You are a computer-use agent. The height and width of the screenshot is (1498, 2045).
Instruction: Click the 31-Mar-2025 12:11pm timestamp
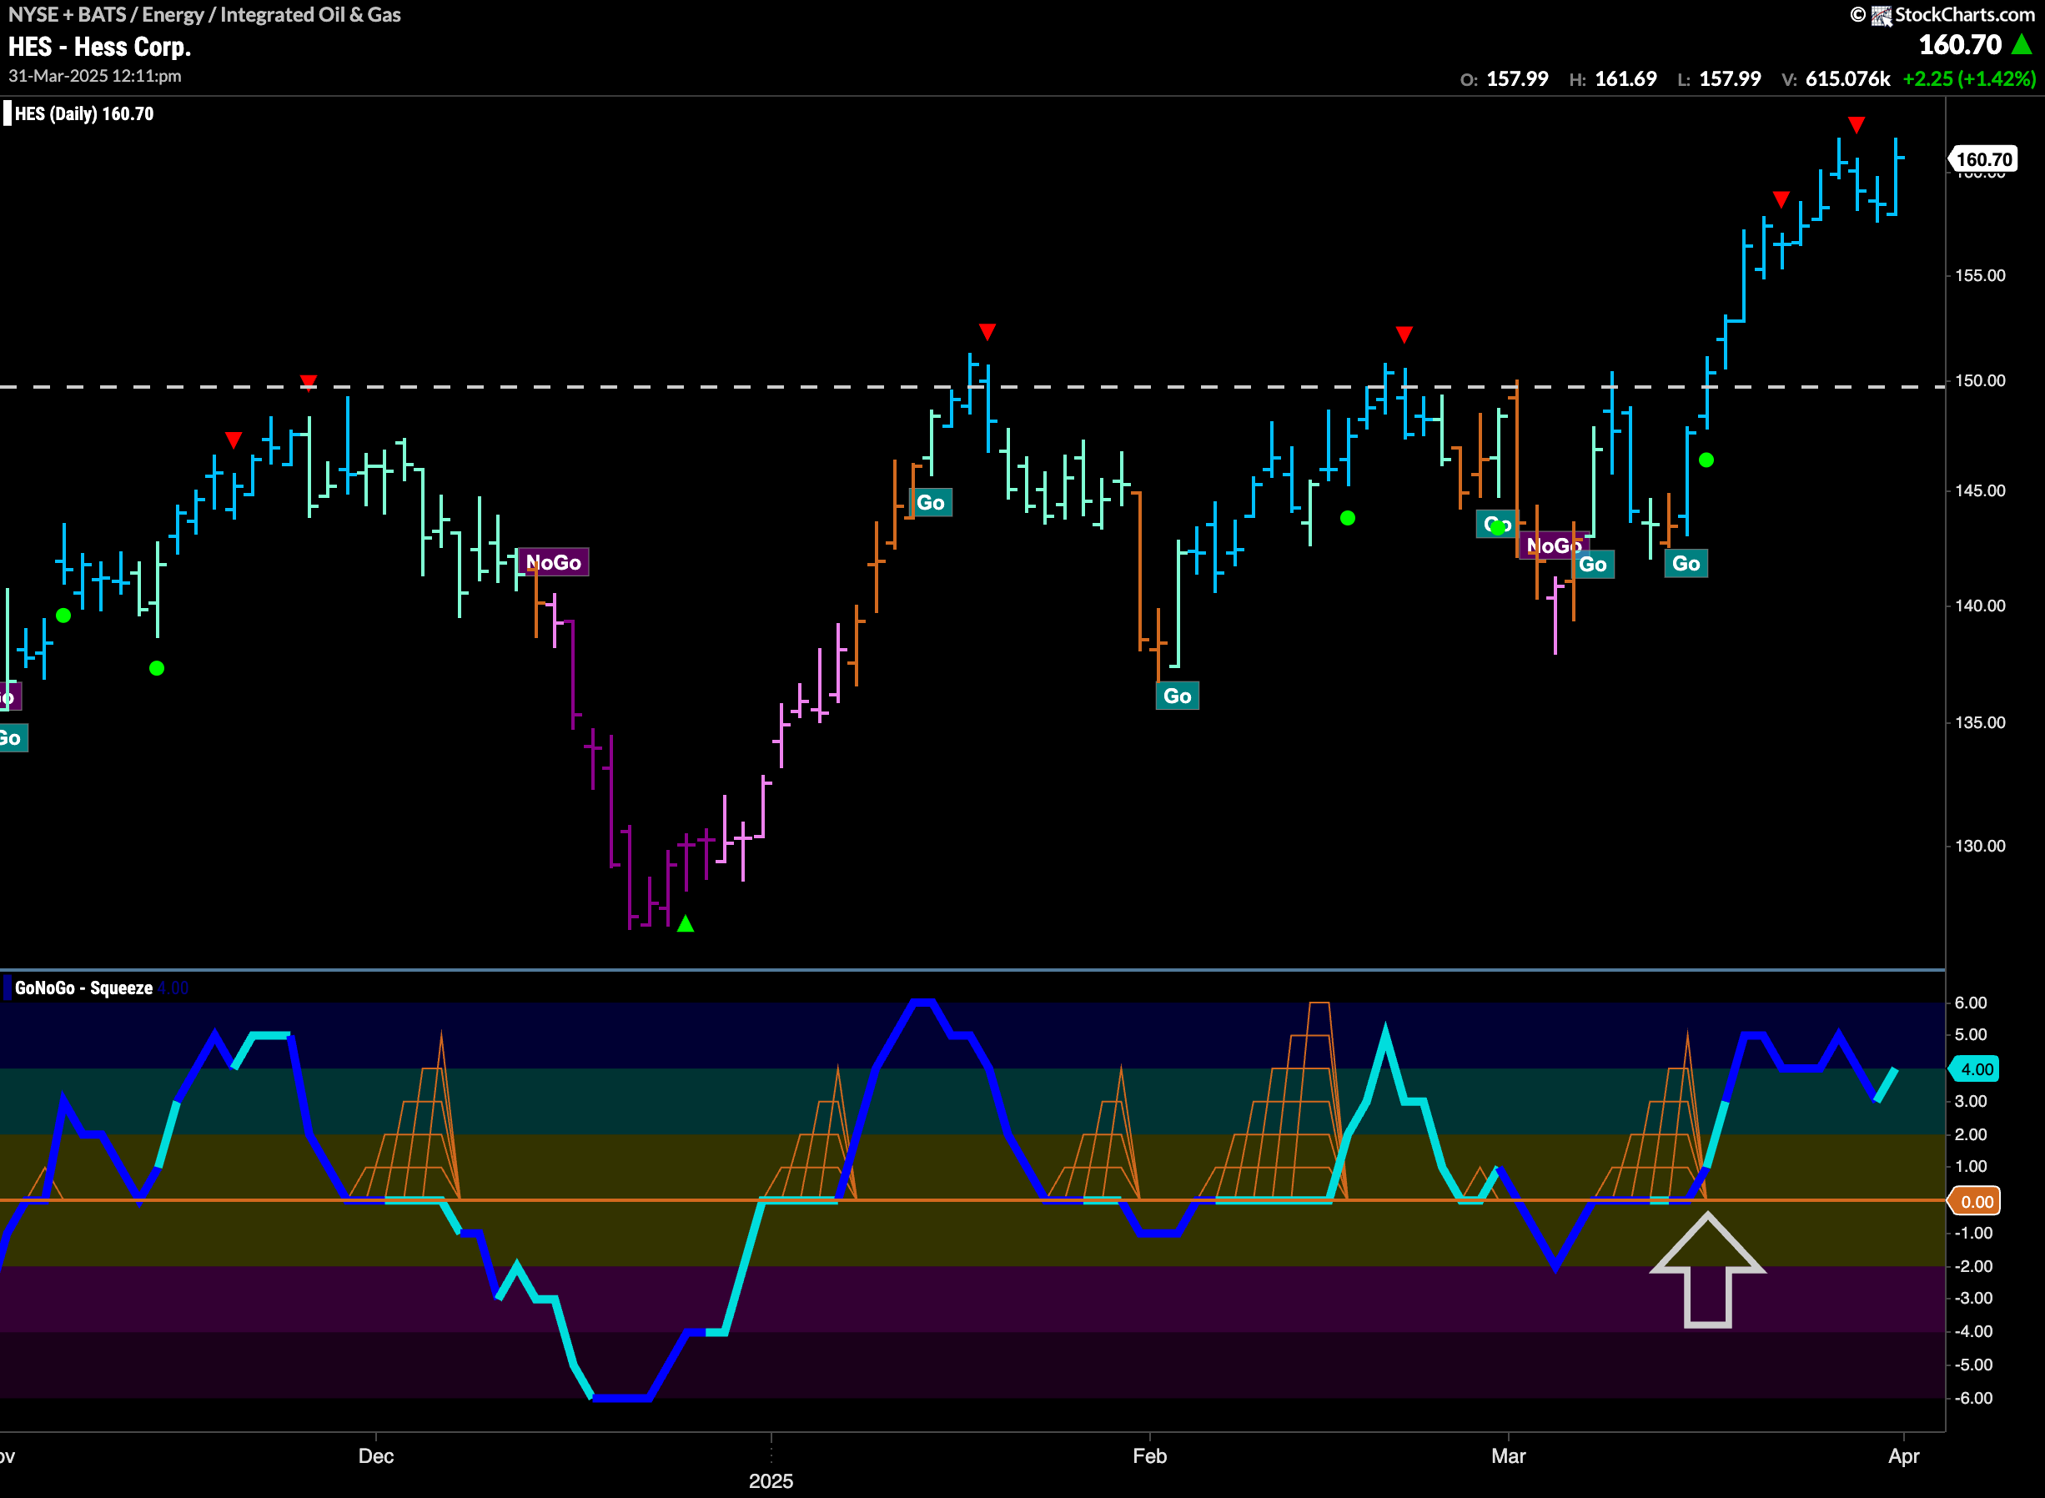pyautogui.click(x=95, y=76)
